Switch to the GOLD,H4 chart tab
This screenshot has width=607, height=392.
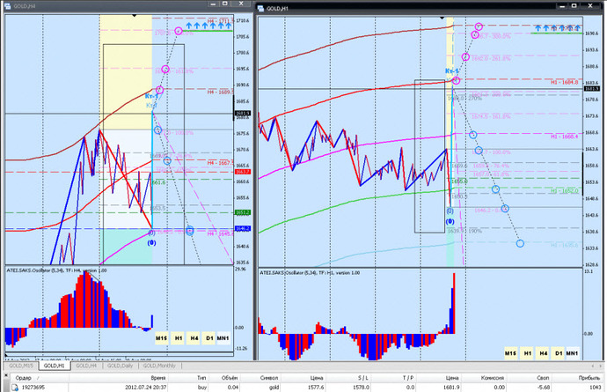(86, 366)
